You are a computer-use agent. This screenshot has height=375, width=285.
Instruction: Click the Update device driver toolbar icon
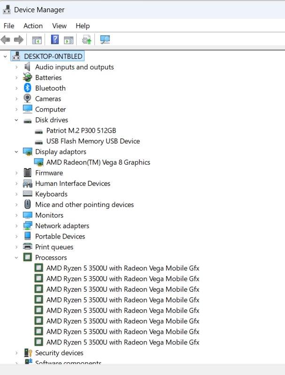point(87,40)
